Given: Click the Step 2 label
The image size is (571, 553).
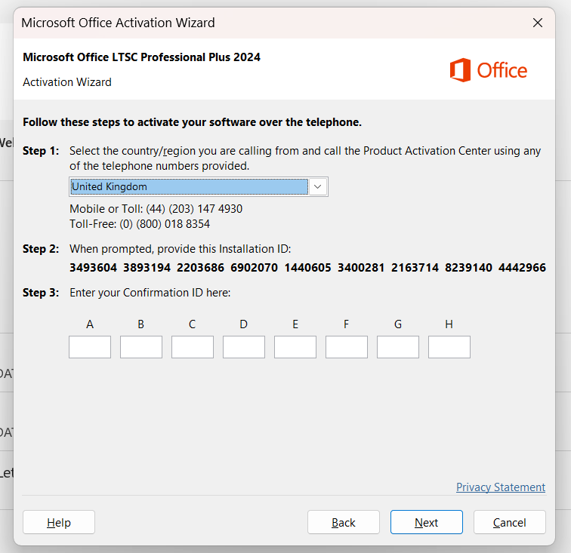Looking at the screenshot, I should click(41, 249).
